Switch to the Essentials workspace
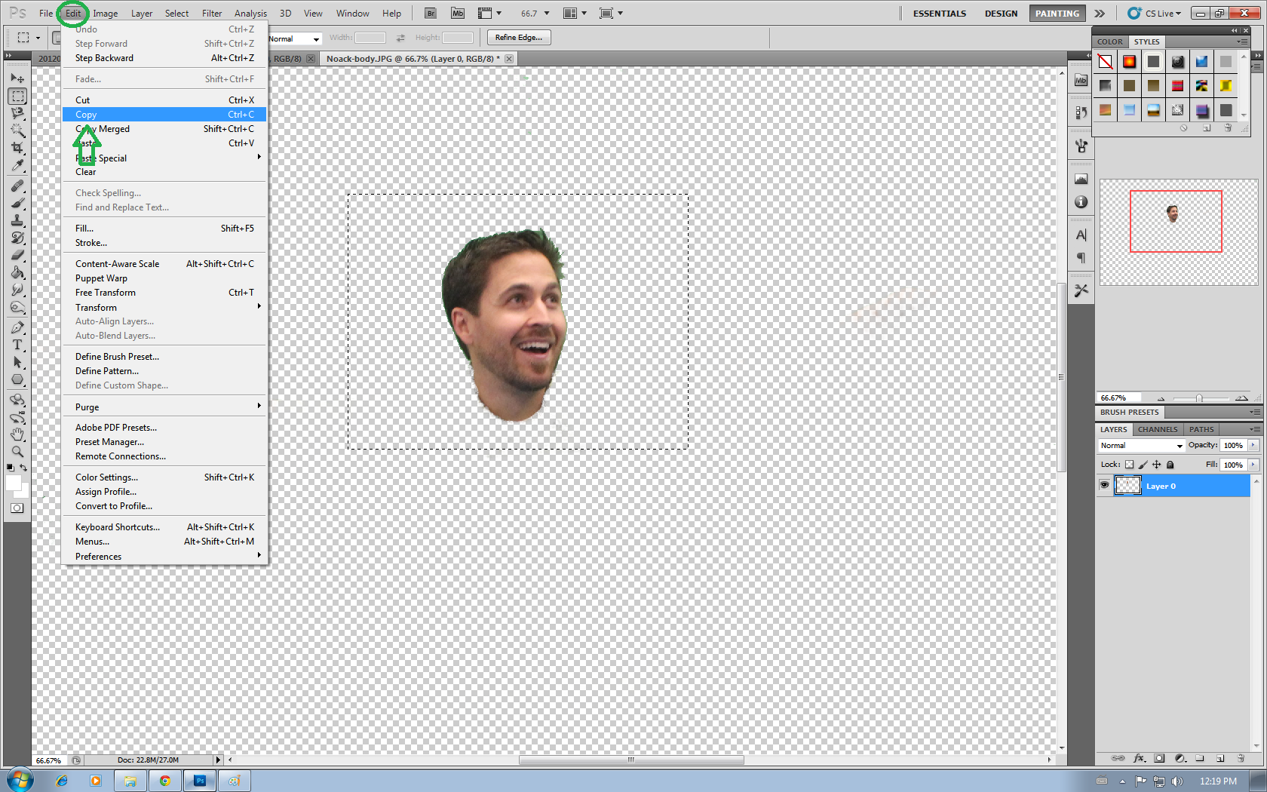Viewport: 1267px width, 792px height. [939, 13]
